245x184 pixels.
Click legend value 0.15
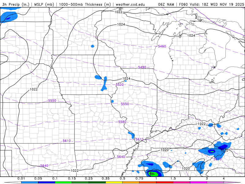(x=72, y=178)
